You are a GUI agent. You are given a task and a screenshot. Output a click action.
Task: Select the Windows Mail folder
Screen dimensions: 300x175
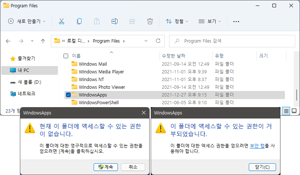click(x=93, y=64)
